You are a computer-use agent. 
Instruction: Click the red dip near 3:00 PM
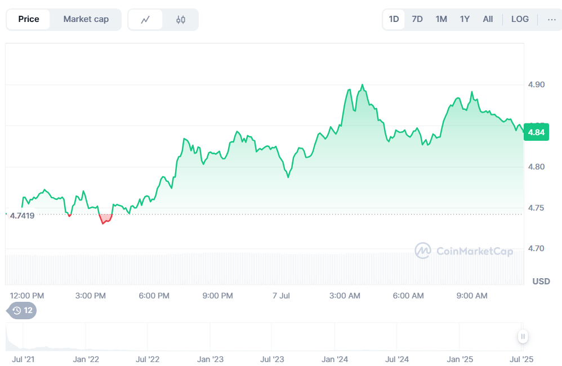(104, 220)
